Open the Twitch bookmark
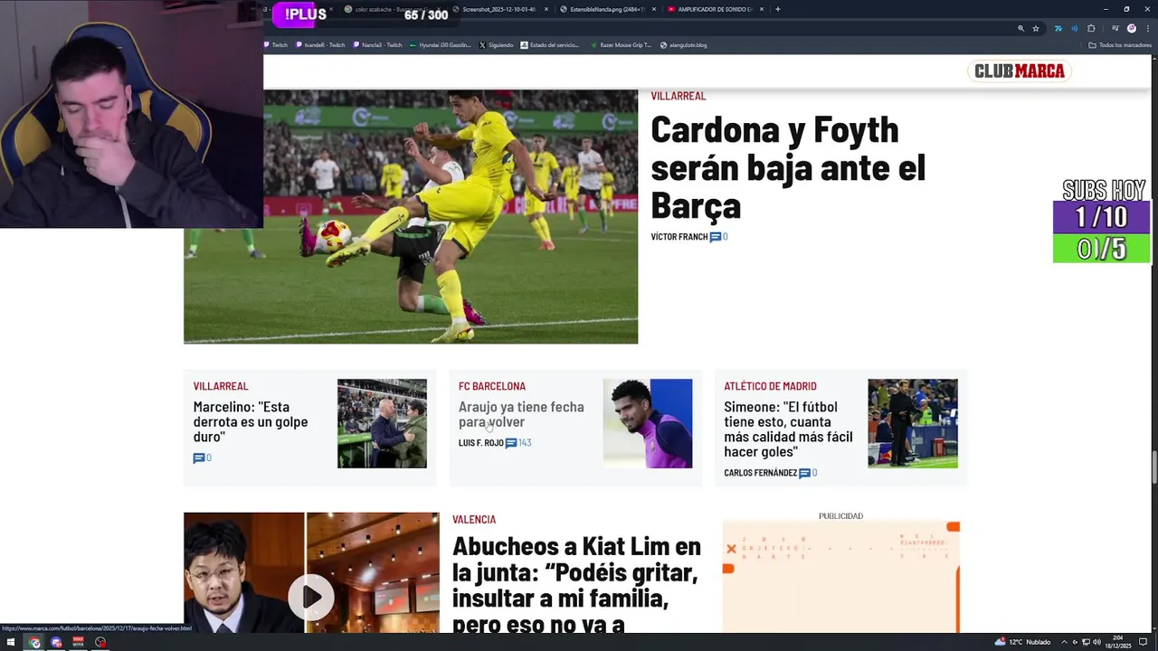This screenshot has width=1158, height=651. click(276, 44)
